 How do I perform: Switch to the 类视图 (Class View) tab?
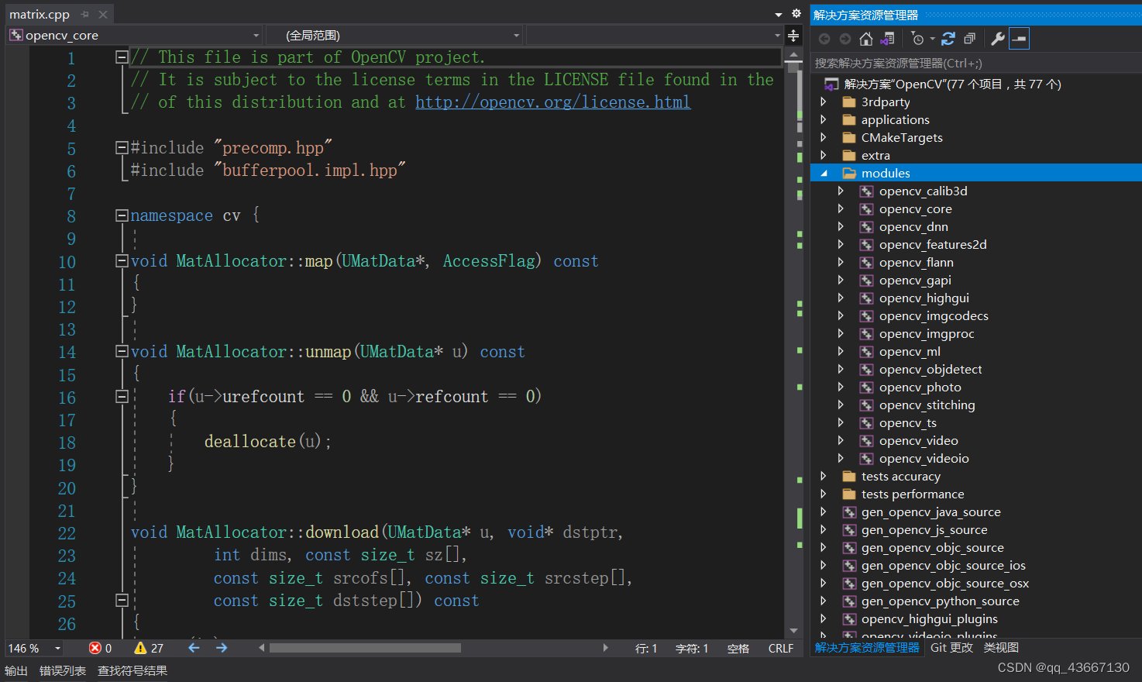coord(1001,648)
